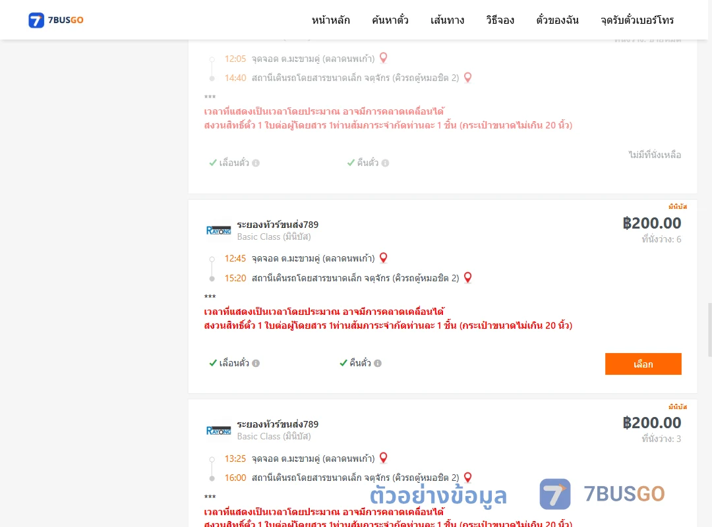Open ตั๋วของฉัน in the top menu
Image resolution: width=712 pixels, height=527 pixels.
(557, 20)
